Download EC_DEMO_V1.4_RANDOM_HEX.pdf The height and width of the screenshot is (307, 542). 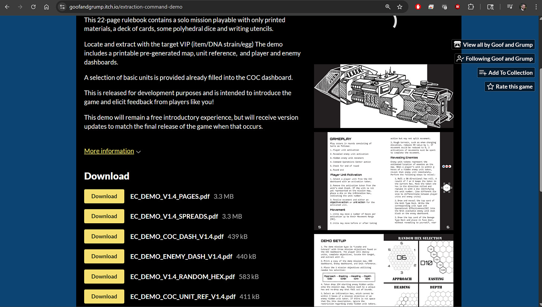(104, 276)
